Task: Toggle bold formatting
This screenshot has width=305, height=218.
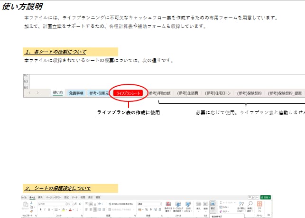Action: pos(41,209)
